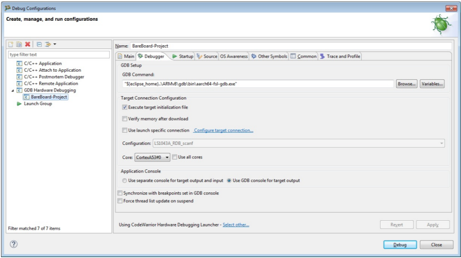
Task: Check the Use all cores box
Action: point(175,158)
